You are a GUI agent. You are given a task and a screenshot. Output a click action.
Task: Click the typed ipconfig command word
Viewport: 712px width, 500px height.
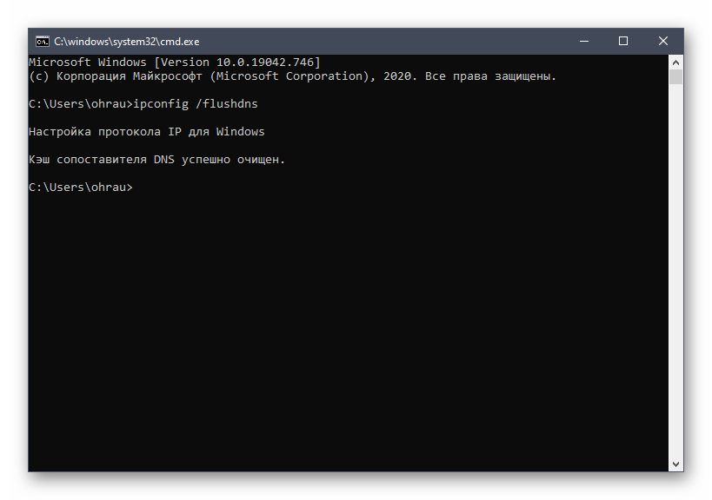pos(161,104)
